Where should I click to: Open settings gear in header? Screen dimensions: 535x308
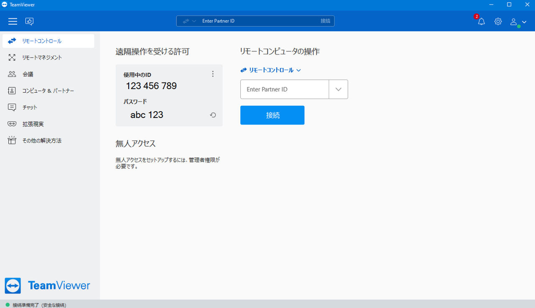click(498, 21)
